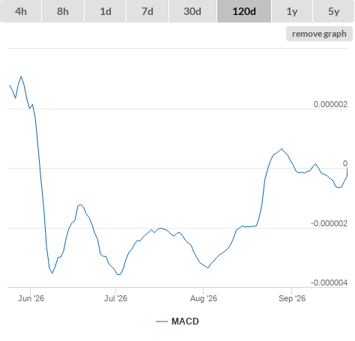This screenshot has height=341, width=355.
Task: Click the MACD line peak in early June
Action: coord(21,76)
